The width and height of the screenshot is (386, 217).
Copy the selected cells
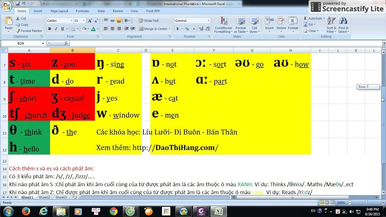(x=22, y=25)
